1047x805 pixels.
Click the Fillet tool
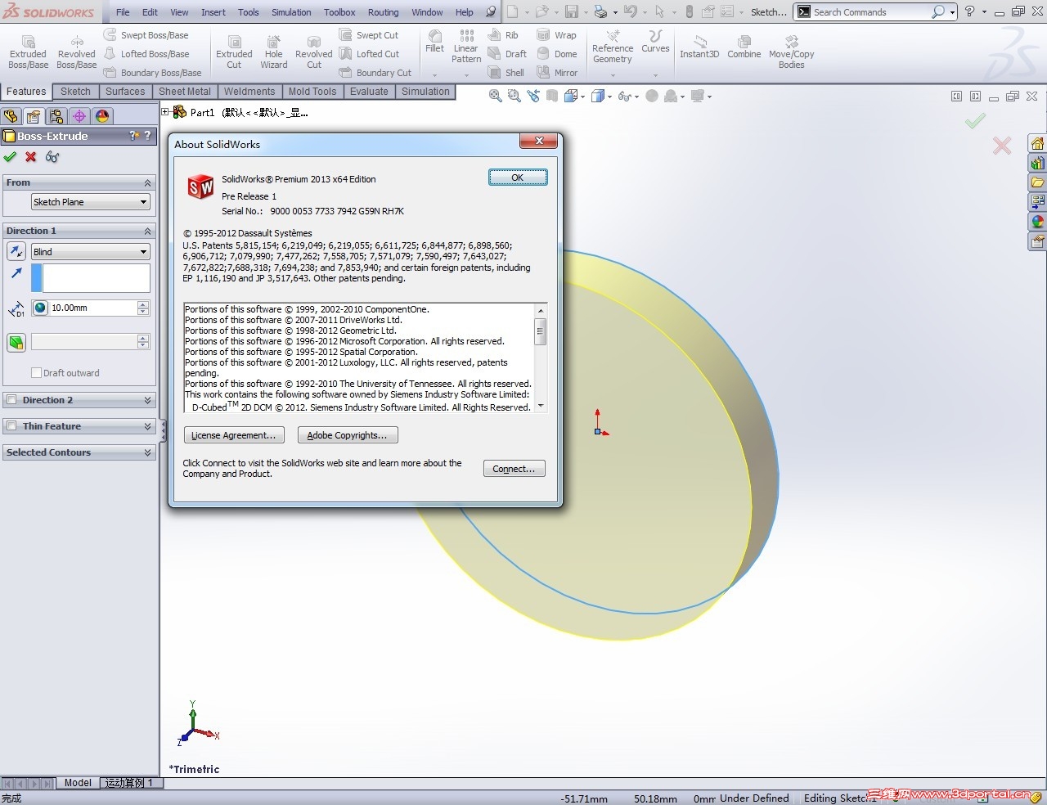(x=435, y=42)
